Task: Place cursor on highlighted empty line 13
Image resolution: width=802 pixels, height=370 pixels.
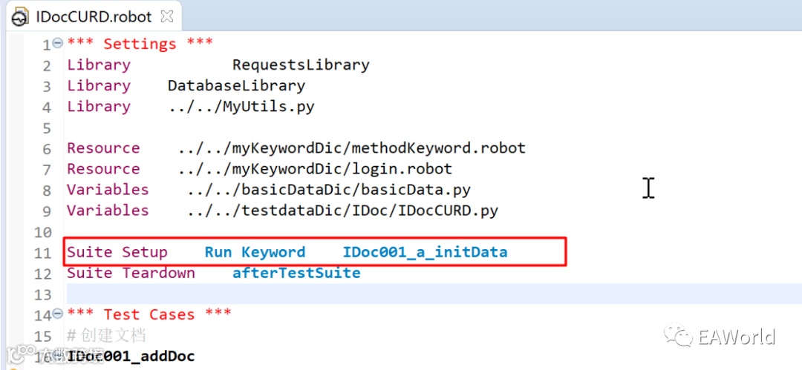Action: (371, 294)
